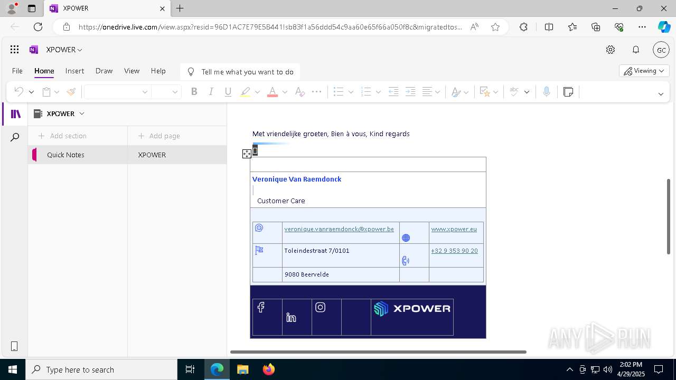Click Add section
Screen dimensions: 676x380
tap(62, 136)
